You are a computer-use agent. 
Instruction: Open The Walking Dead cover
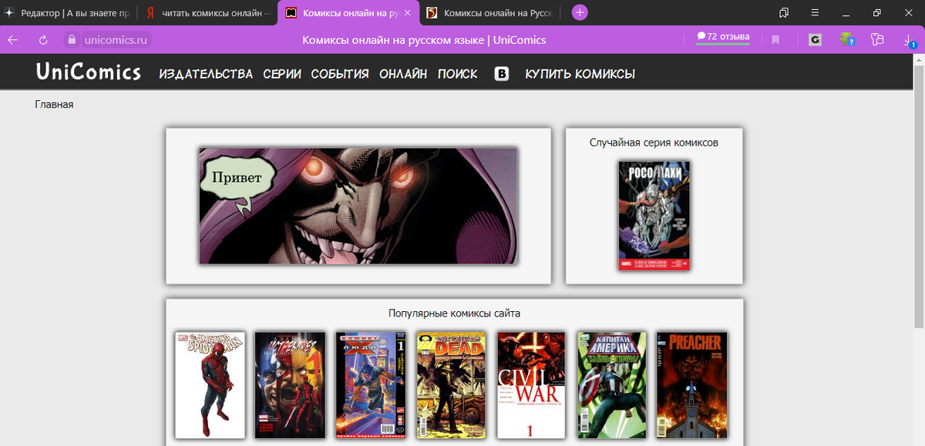point(450,385)
